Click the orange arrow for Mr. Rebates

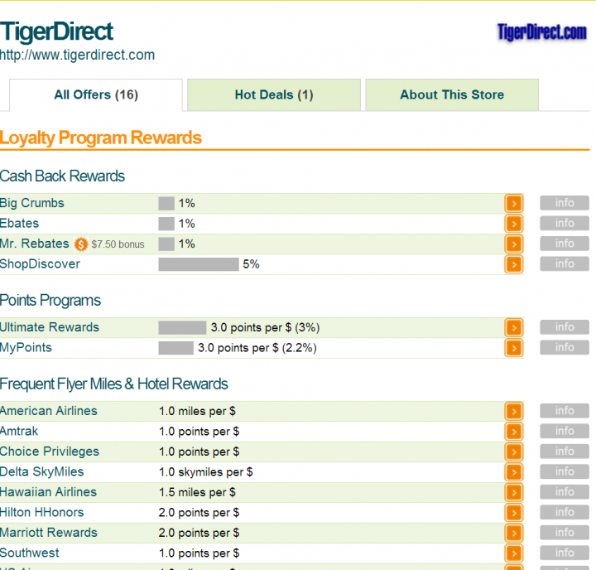click(x=514, y=244)
